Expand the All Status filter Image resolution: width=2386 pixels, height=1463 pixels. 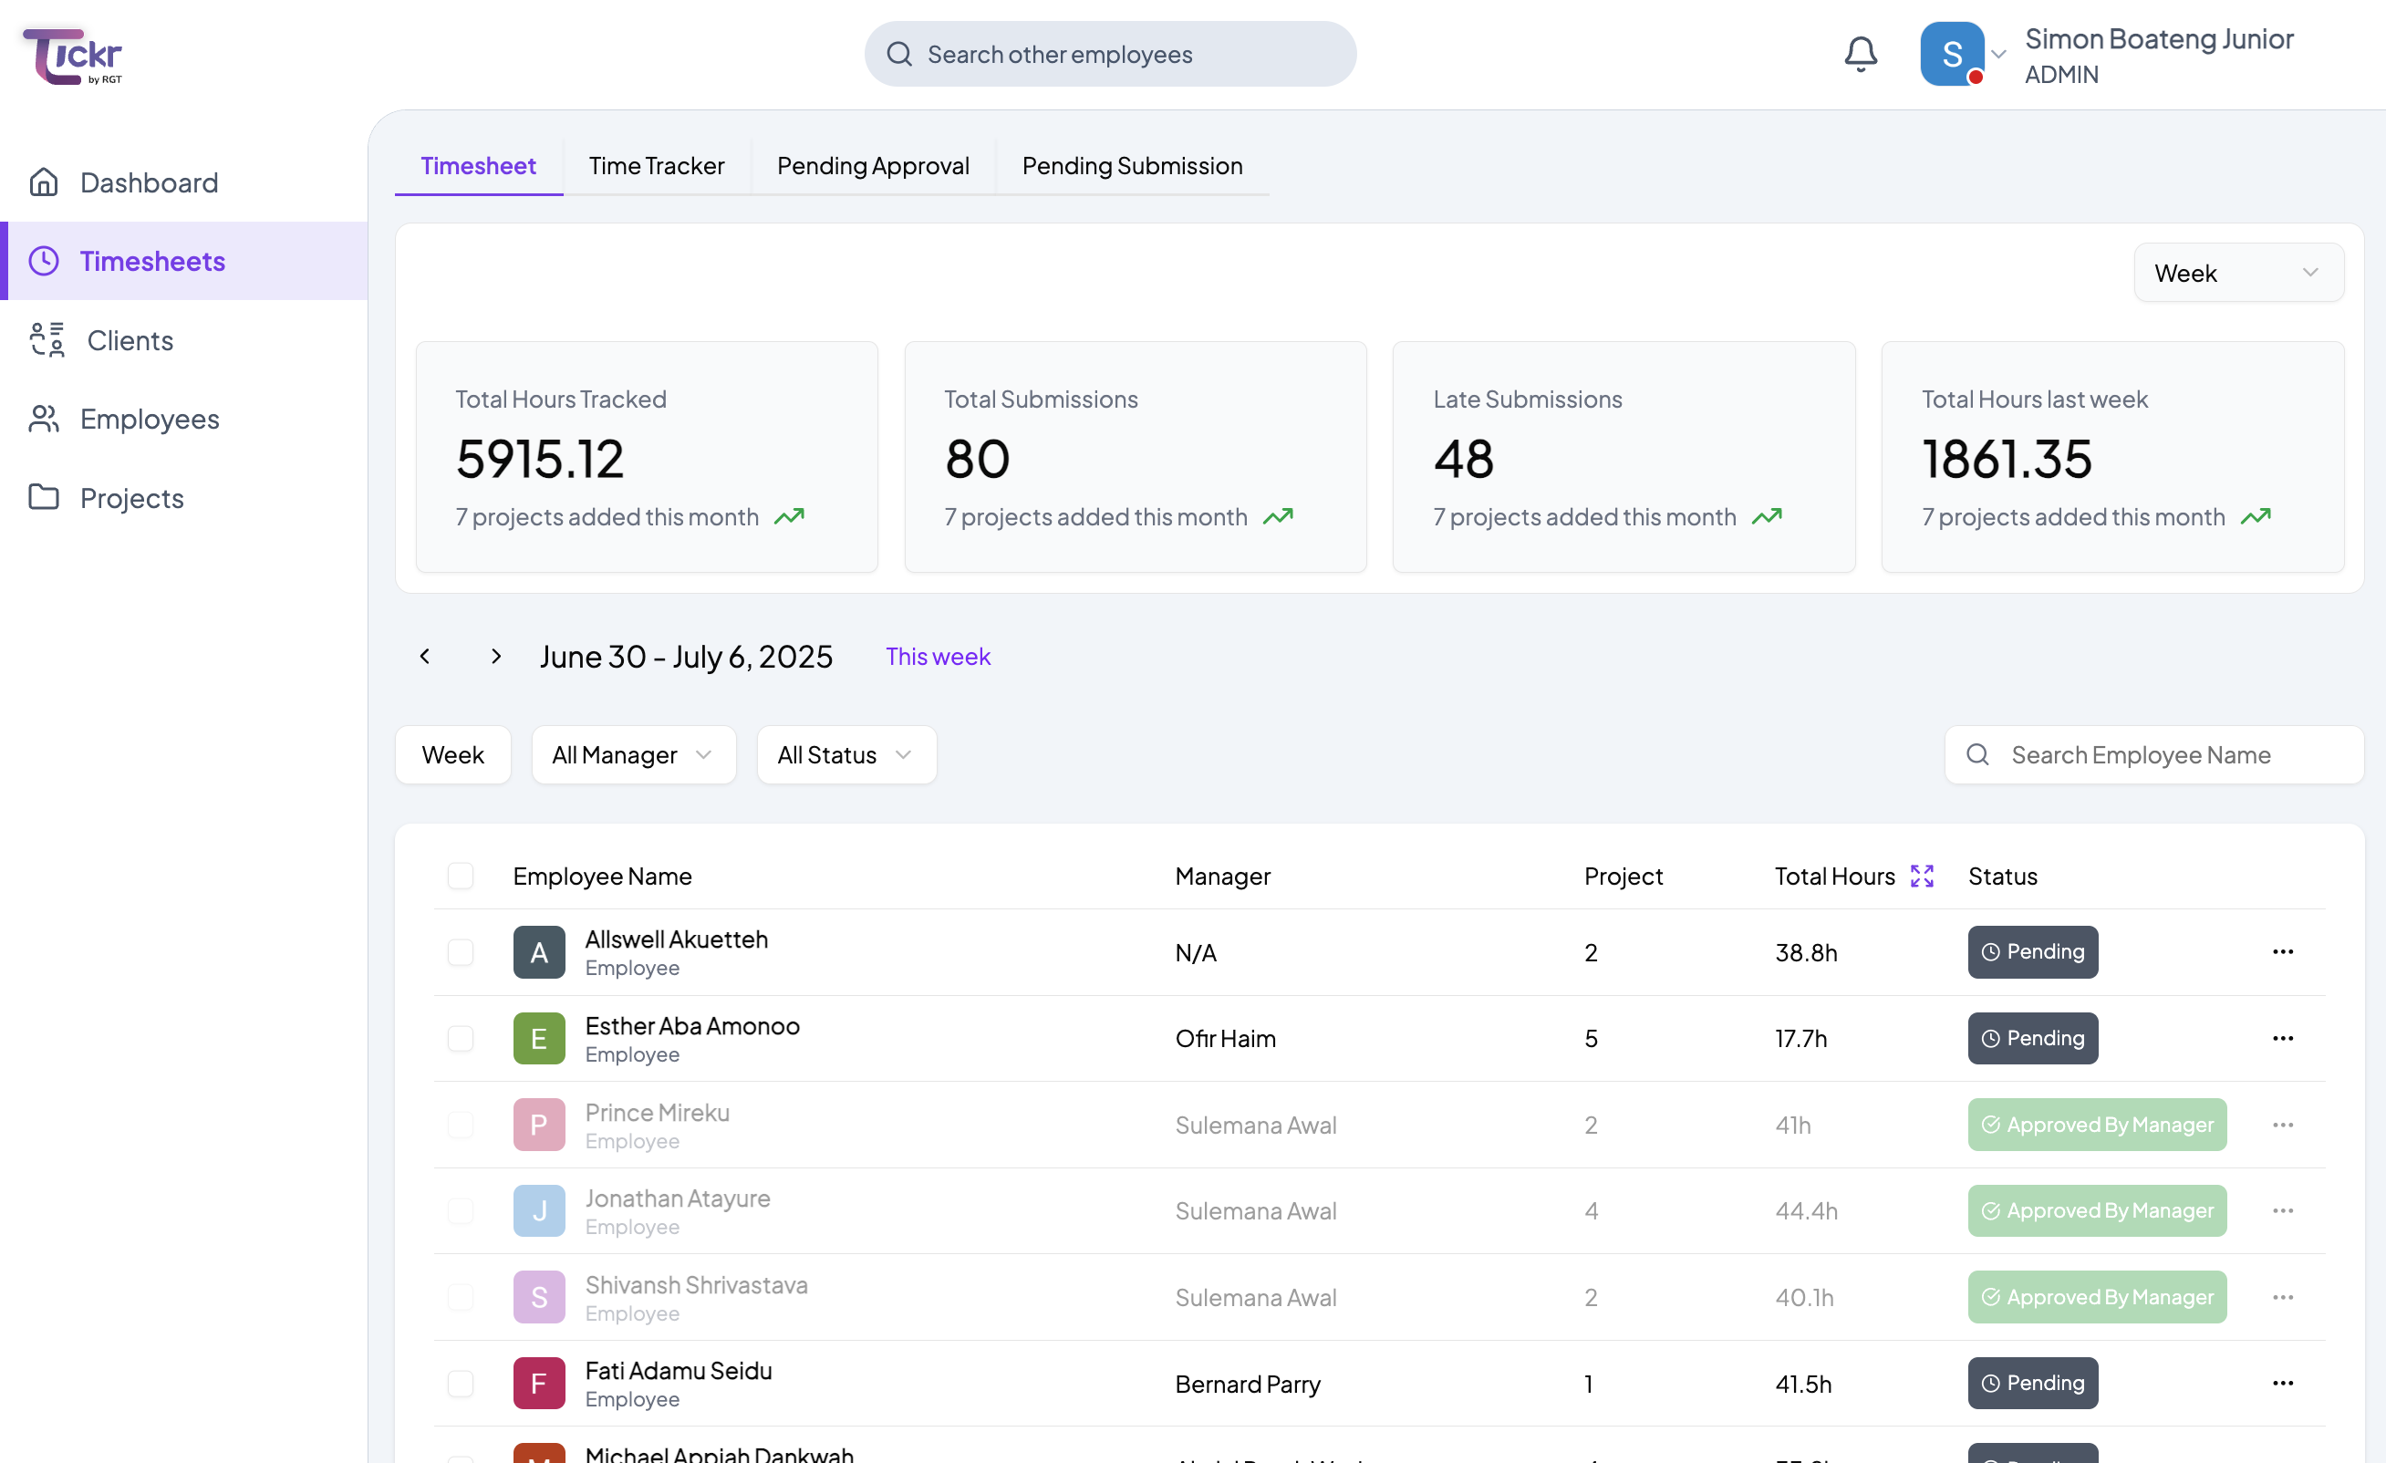(845, 754)
